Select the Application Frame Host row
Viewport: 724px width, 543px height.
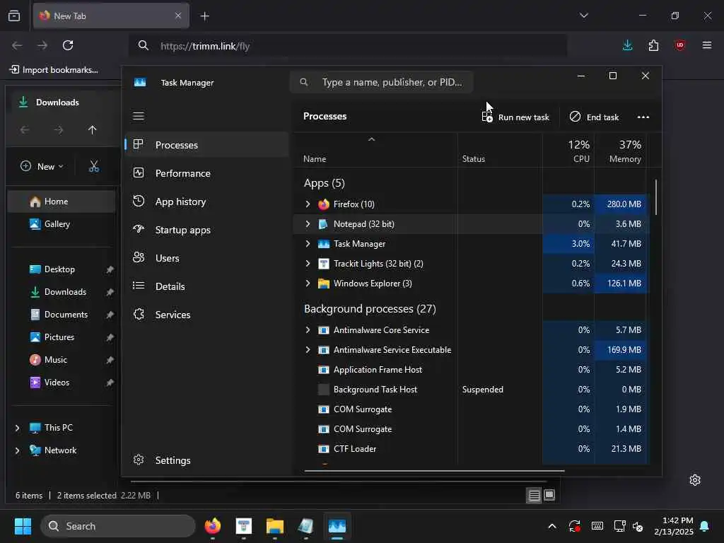pos(471,370)
